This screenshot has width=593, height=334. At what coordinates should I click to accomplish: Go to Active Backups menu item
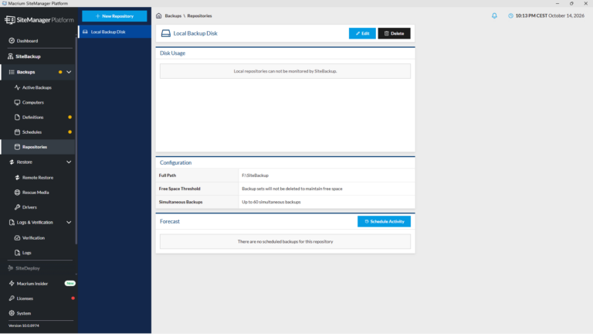click(x=38, y=87)
